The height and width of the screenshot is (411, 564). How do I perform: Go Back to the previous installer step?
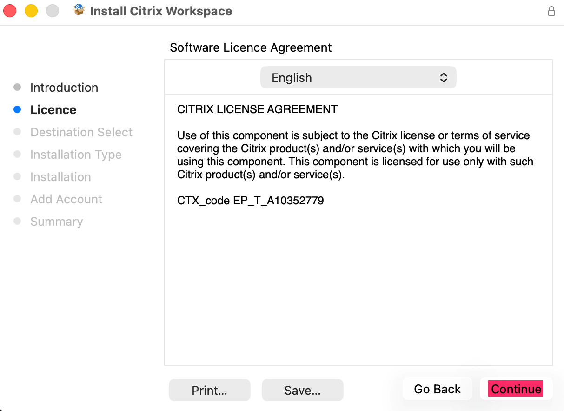click(x=437, y=389)
